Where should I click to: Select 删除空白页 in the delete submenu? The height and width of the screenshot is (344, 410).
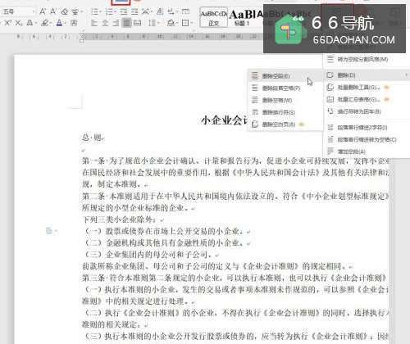click(x=279, y=124)
